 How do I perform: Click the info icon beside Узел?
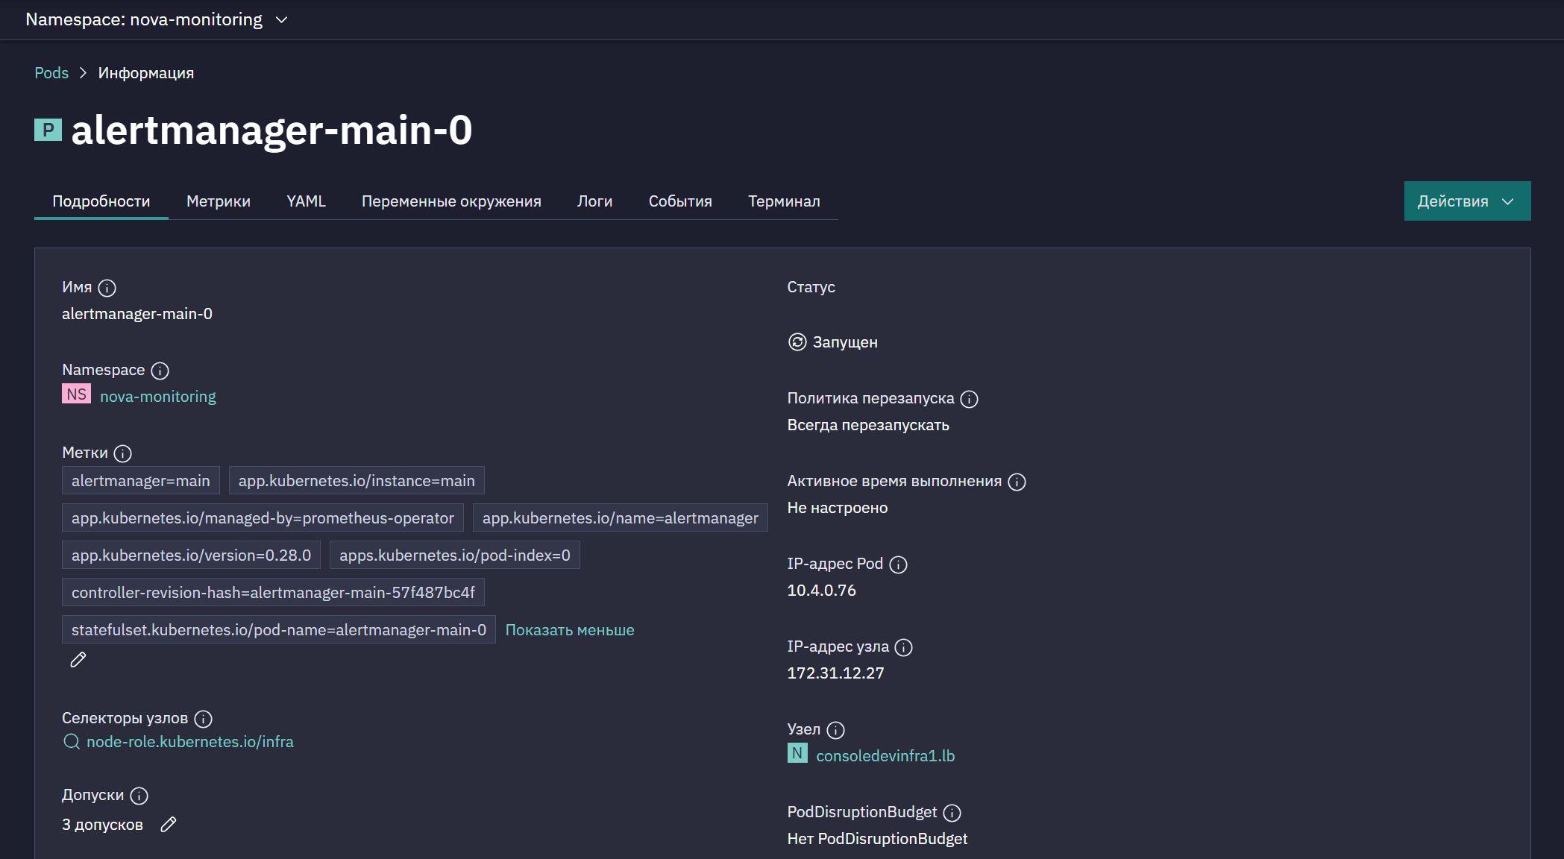point(836,730)
